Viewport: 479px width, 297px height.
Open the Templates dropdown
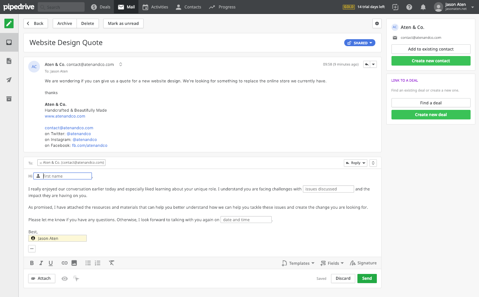pyautogui.click(x=298, y=263)
